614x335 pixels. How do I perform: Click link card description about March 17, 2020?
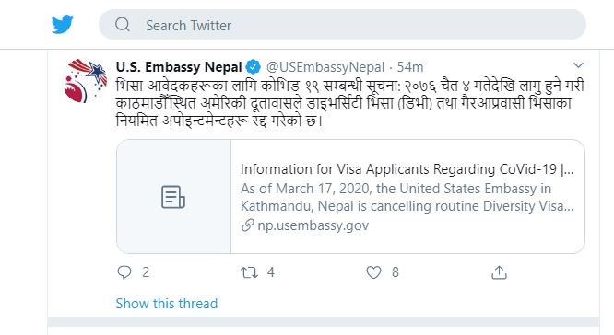click(x=407, y=197)
